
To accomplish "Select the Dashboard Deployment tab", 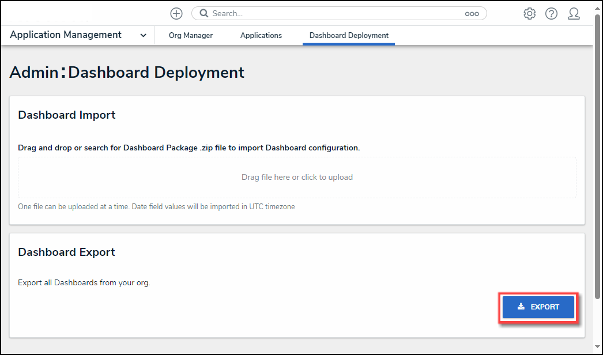I will [x=349, y=35].
